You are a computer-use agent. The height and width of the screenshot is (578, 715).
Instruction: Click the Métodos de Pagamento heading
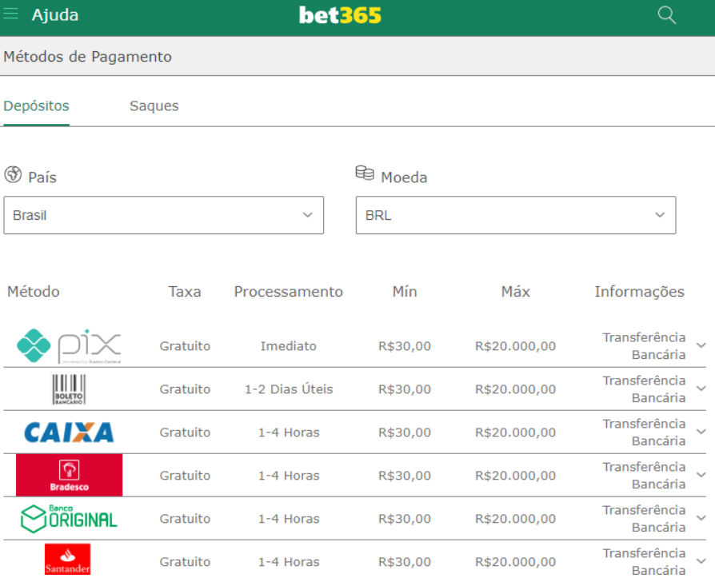click(x=87, y=57)
